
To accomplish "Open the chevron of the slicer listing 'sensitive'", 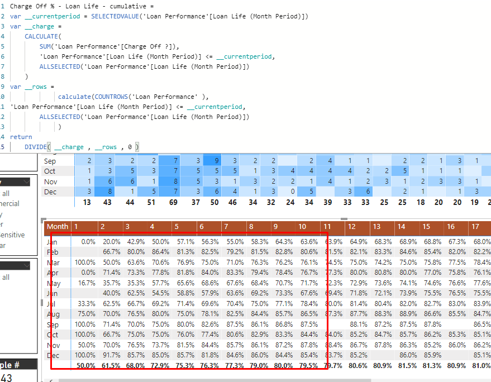I will (x=26, y=182).
